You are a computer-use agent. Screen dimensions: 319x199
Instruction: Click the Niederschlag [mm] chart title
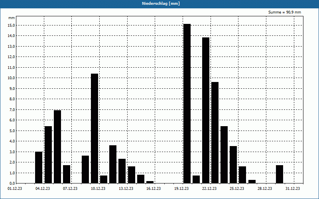pyautogui.click(x=161, y=4)
